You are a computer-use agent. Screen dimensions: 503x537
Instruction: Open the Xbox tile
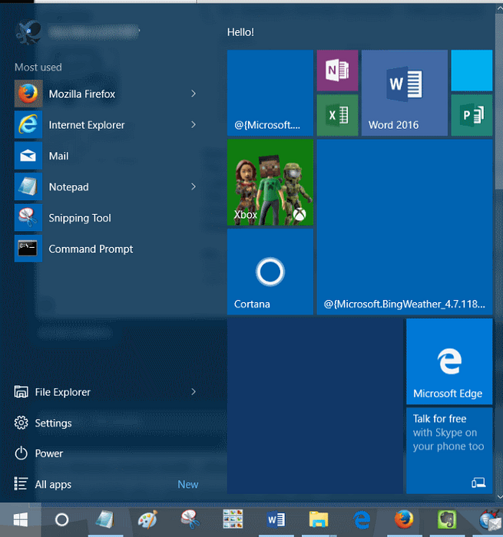[270, 183]
